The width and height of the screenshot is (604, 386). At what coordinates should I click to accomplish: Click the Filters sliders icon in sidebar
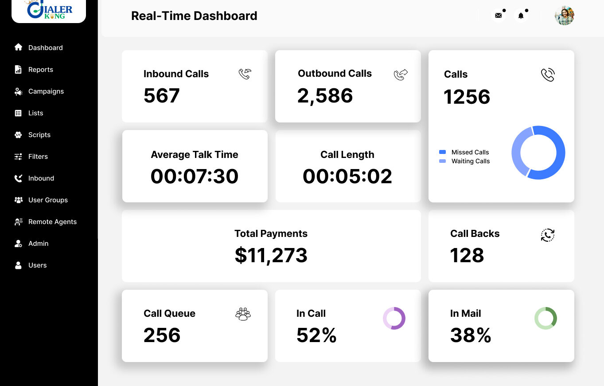[18, 157]
